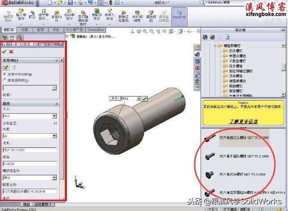Image resolution: width=288 pixels, height=211 pixels.
Task: Switch to the 装配体 command tab
Action: click(9, 30)
